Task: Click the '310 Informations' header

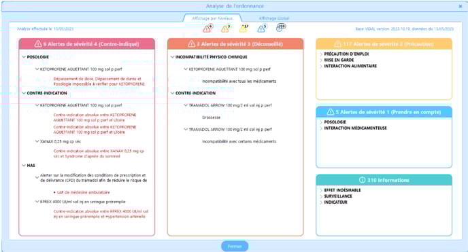Action: click(x=384, y=180)
